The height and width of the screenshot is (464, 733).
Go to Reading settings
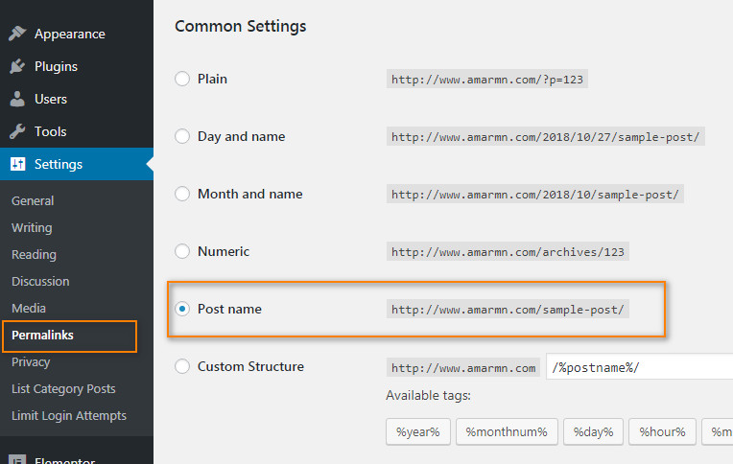click(34, 255)
